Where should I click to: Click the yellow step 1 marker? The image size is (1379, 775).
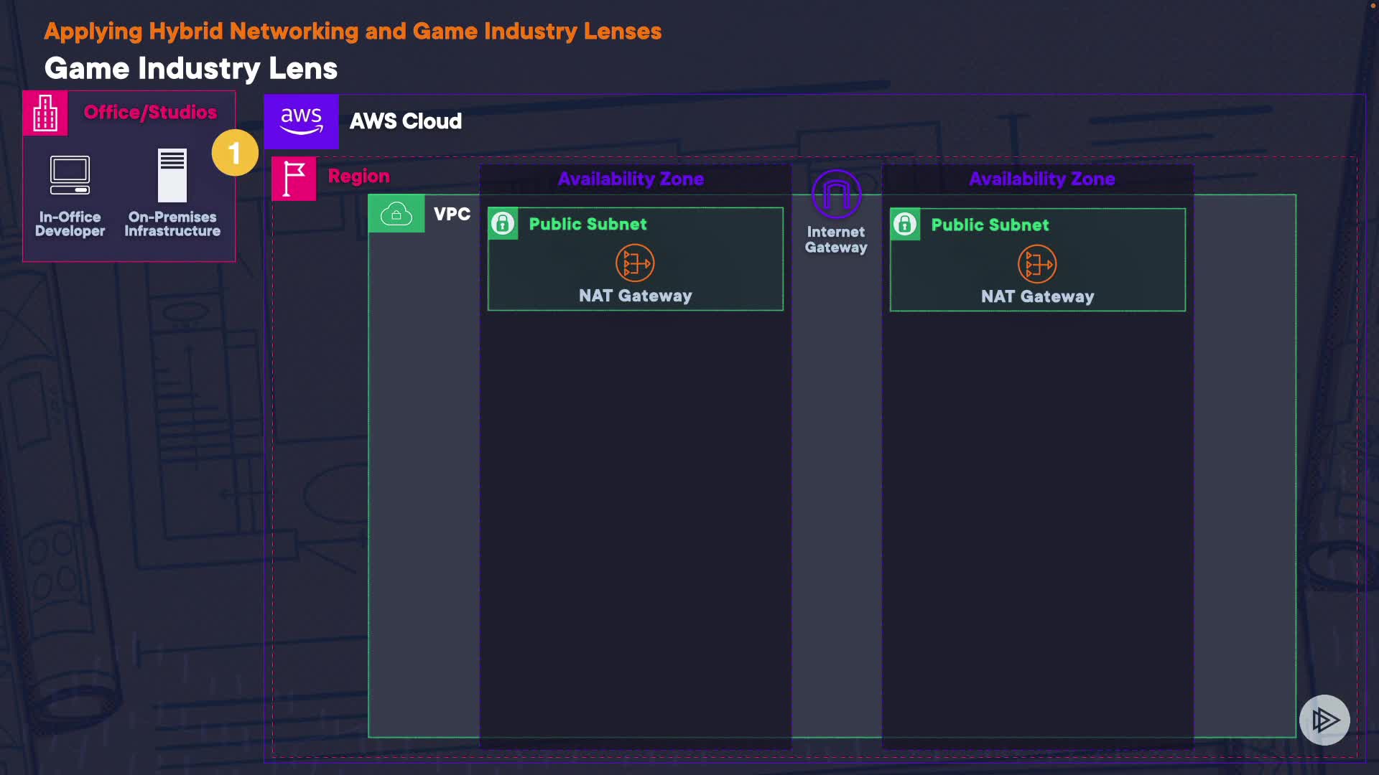click(x=235, y=153)
